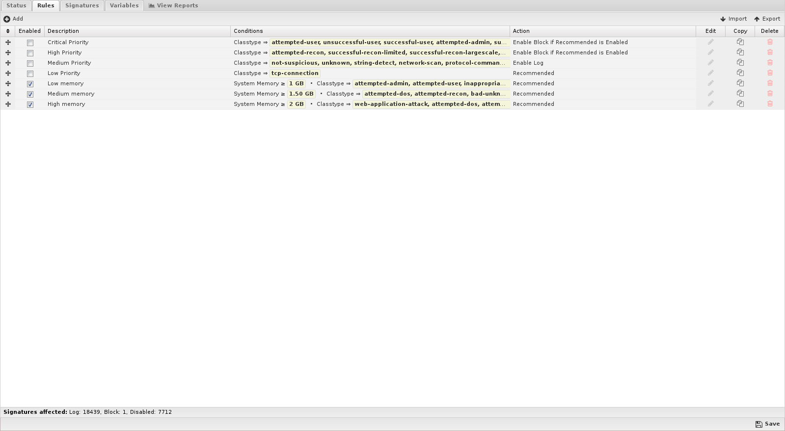Delete the High memory rule
Screen dimensions: 785x431
770,104
